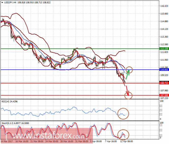Click the 116.420 price scale label
The width and height of the screenshot is (169, 144).
pyautogui.click(x=164, y=6)
